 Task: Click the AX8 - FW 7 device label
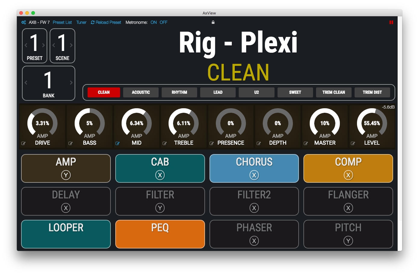pyautogui.click(x=39, y=22)
